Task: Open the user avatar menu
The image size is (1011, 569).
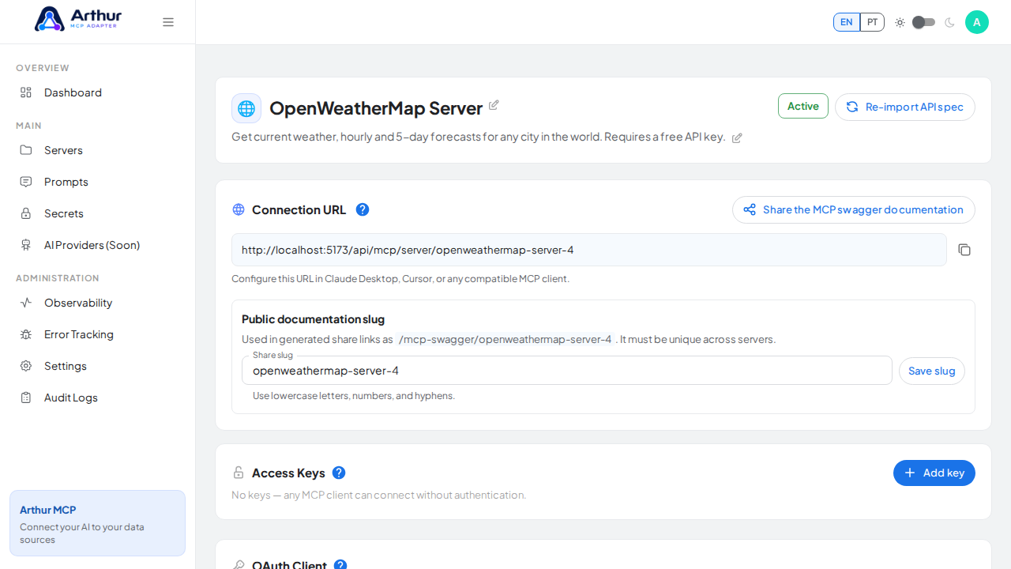Action: pos(977,22)
